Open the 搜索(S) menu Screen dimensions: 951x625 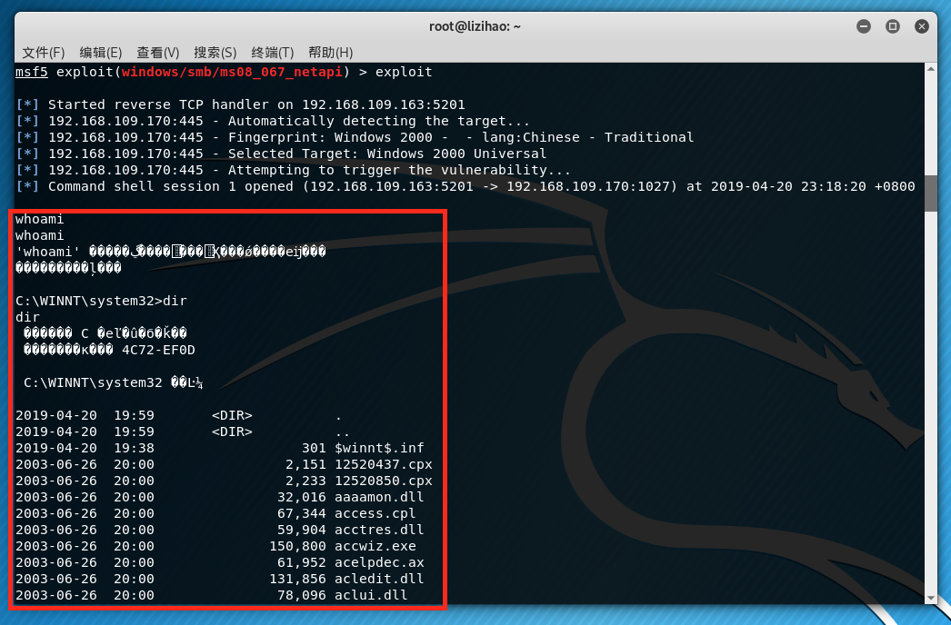(215, 53)
